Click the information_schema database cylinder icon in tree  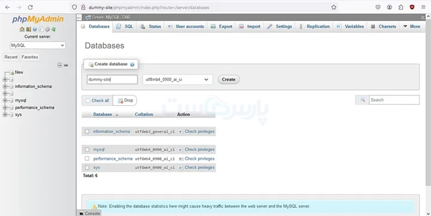(x=11, y=87)
